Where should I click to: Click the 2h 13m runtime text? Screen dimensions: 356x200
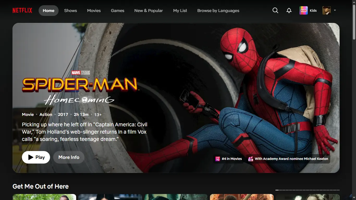pos(81,115)
